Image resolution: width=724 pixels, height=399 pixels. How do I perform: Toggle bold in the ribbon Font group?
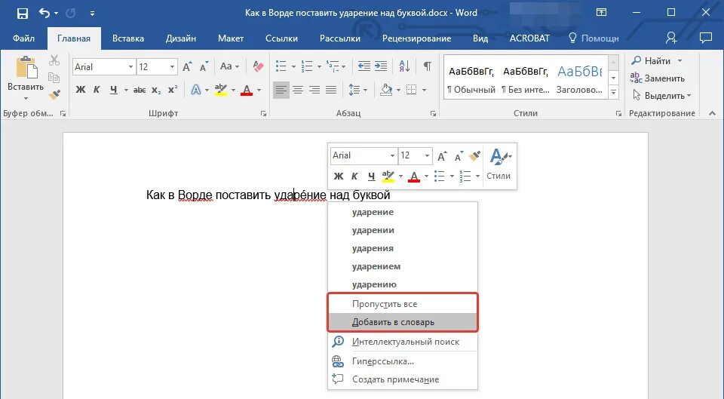[x=81, y=90]
